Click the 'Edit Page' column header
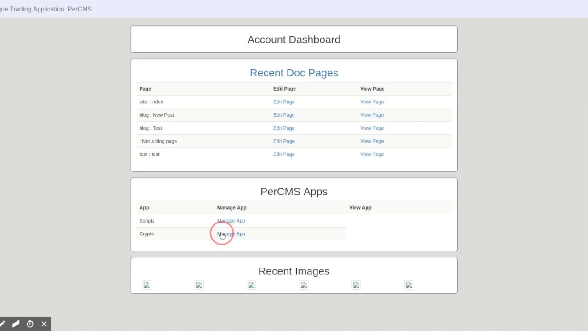Image resolution: width=588 pixels, height=331 pixels. tap(284, 89)
